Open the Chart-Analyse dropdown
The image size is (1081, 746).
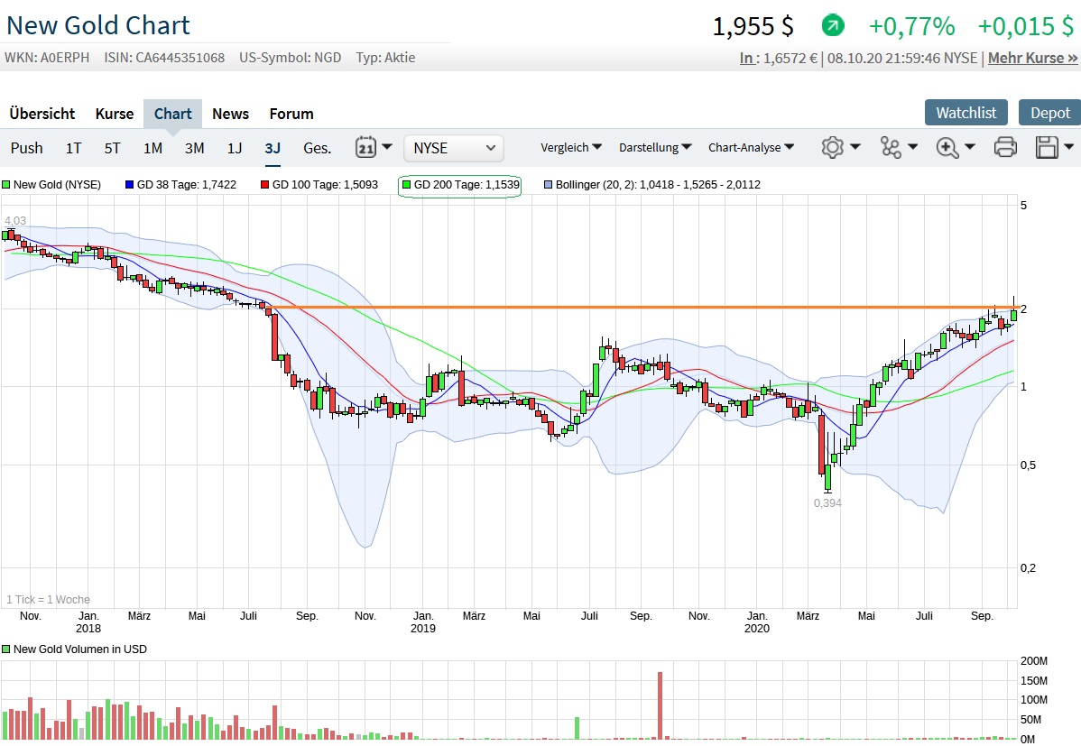click(750, 147)
